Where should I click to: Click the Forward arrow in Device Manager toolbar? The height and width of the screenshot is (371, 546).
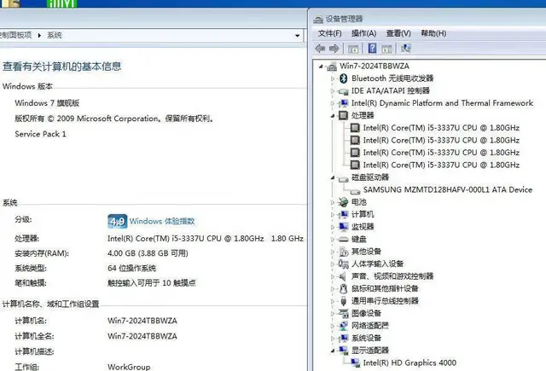click(334, 49)
